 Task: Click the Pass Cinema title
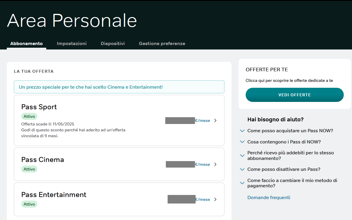point(43,160)
